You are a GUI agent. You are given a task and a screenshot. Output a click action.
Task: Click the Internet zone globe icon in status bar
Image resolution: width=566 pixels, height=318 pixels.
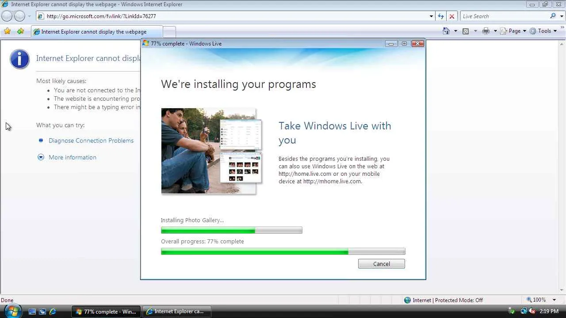click(x=407, y=300)
